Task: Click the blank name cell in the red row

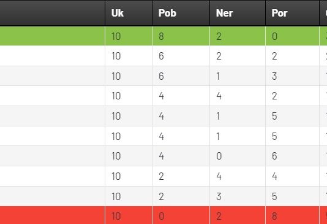Action: pyautogui.click(x=52, y=215)
